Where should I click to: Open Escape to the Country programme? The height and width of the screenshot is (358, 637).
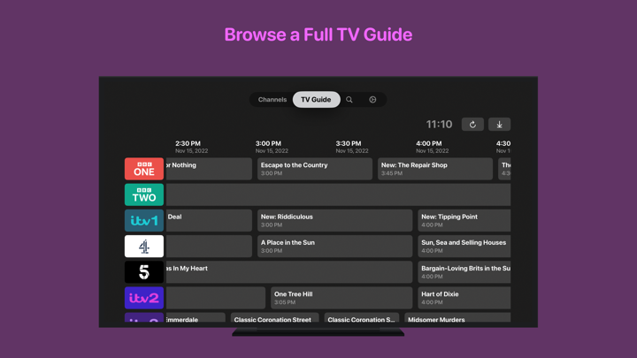click(x=315, y=169)
